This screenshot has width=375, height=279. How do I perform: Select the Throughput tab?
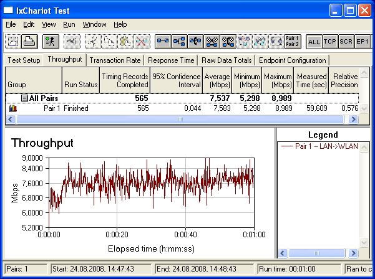pos(65,59)
